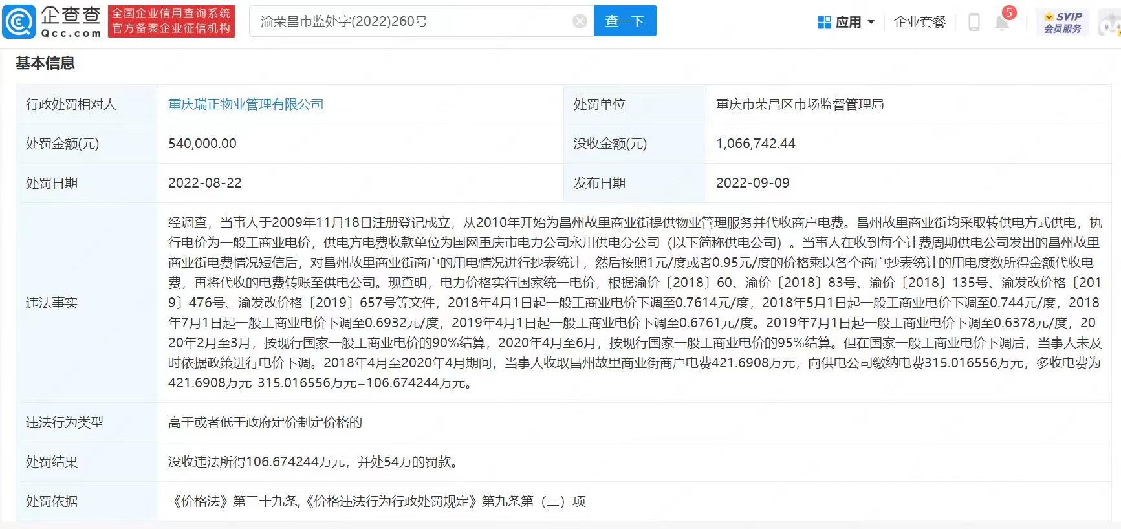Expand the 应用 dropdown arrow
The image size is (1121, 529).
pyautogui.click(x=871, y=22)
